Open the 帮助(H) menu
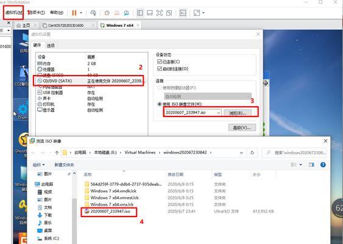Image resolution: width=343 pixels, height=244 pixels. tap(57, 12)
